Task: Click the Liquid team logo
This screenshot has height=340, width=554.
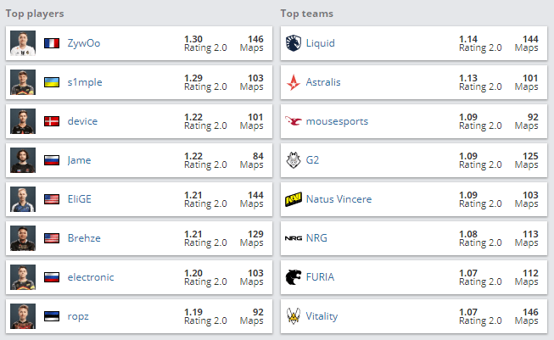Action: 293,42
